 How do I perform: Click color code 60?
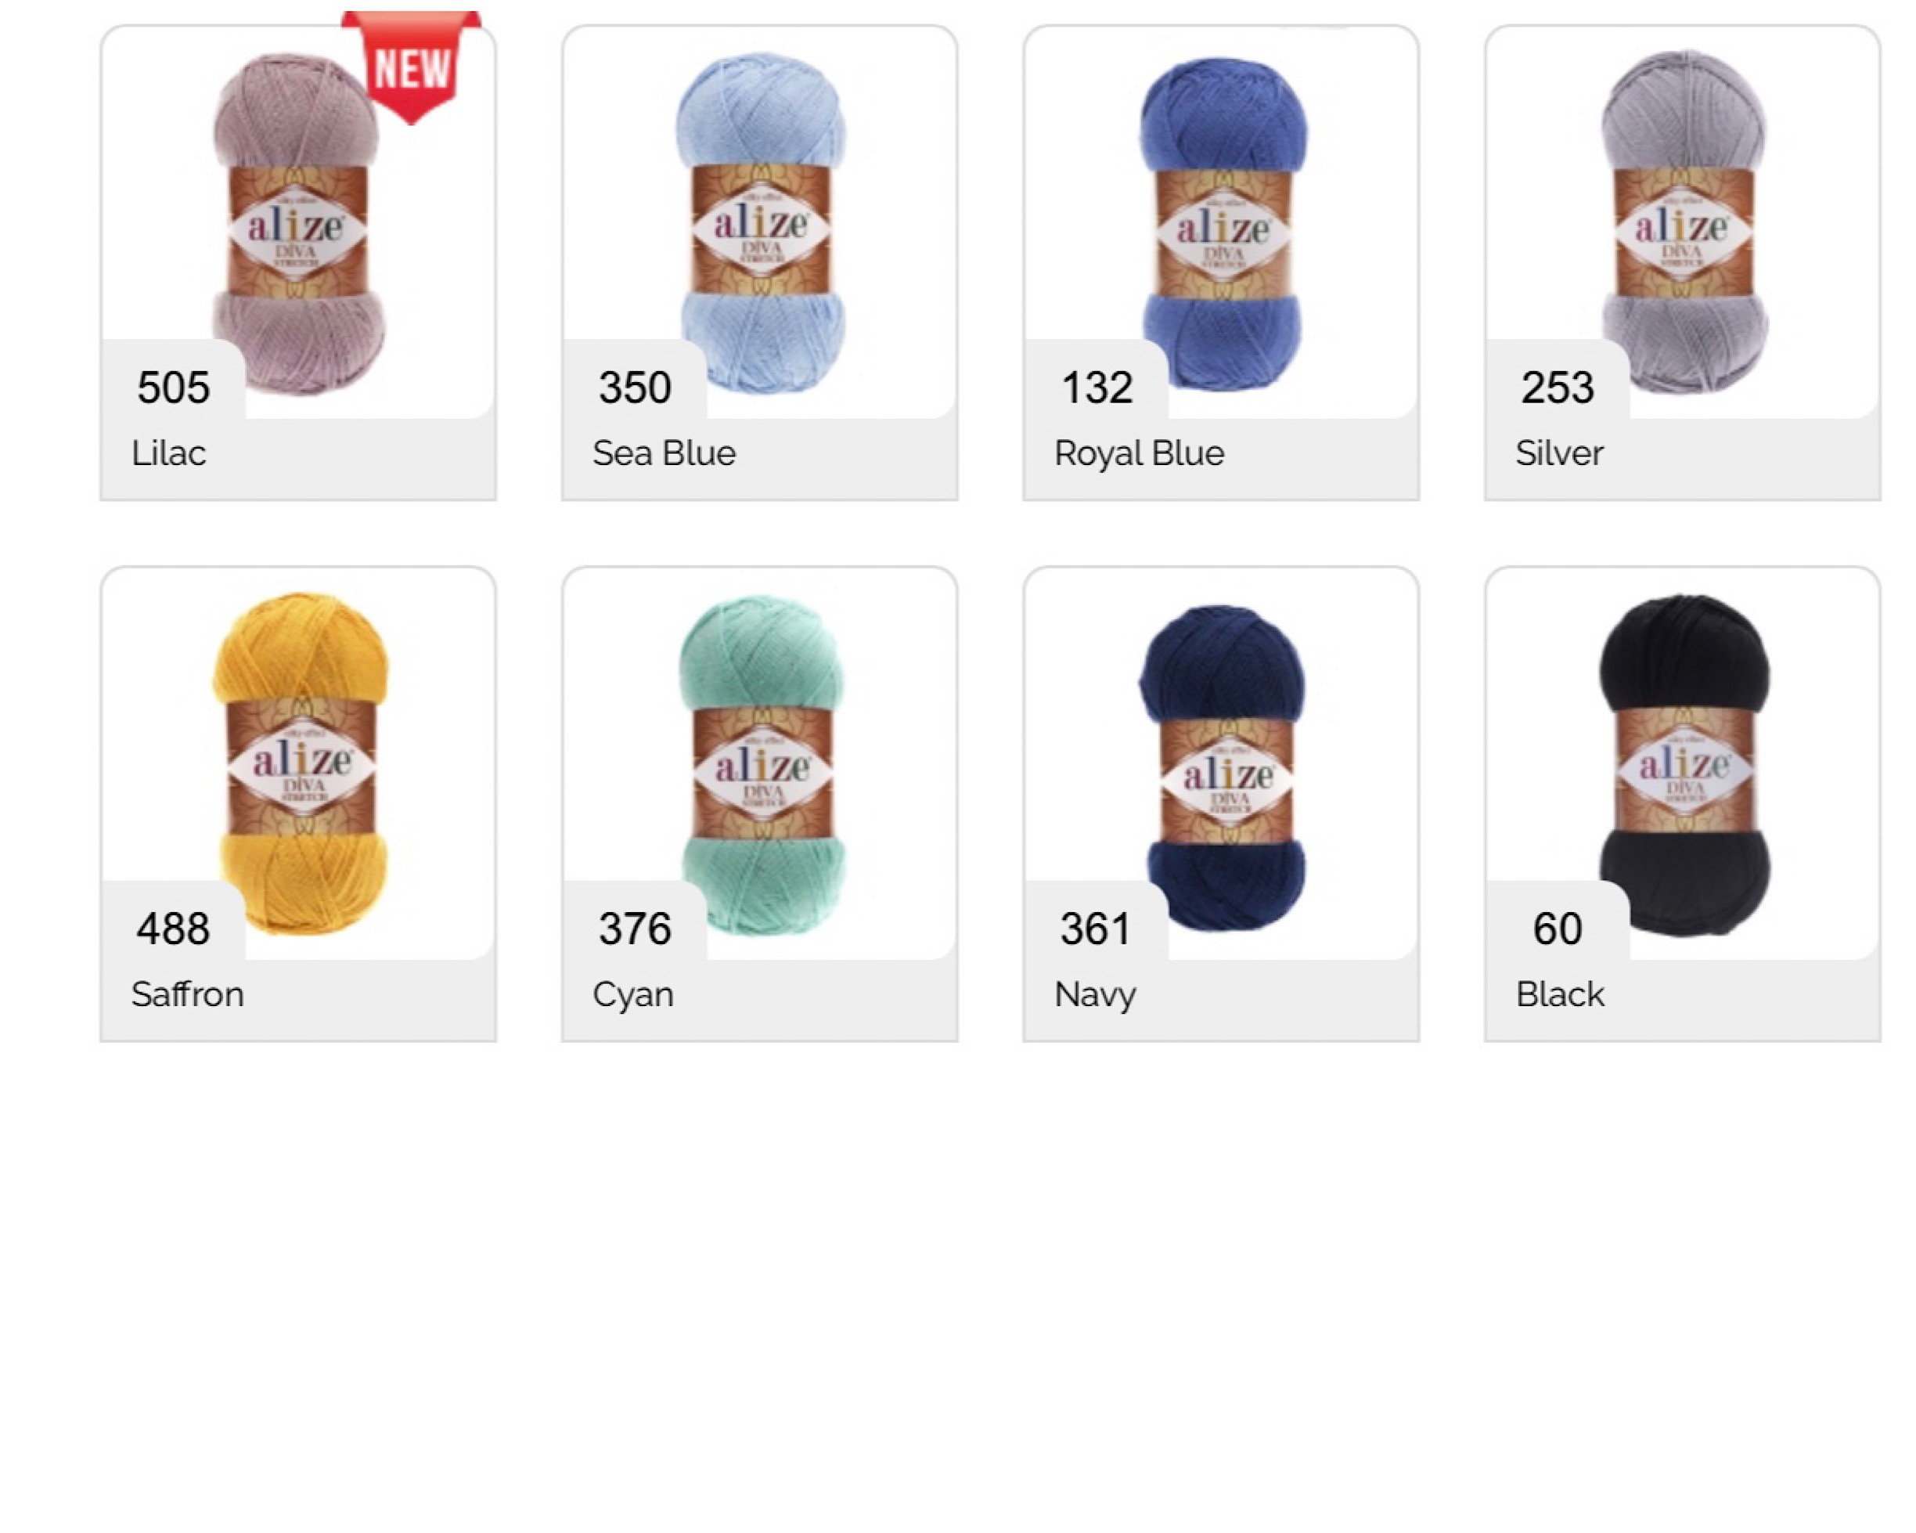click(1557, 929)
